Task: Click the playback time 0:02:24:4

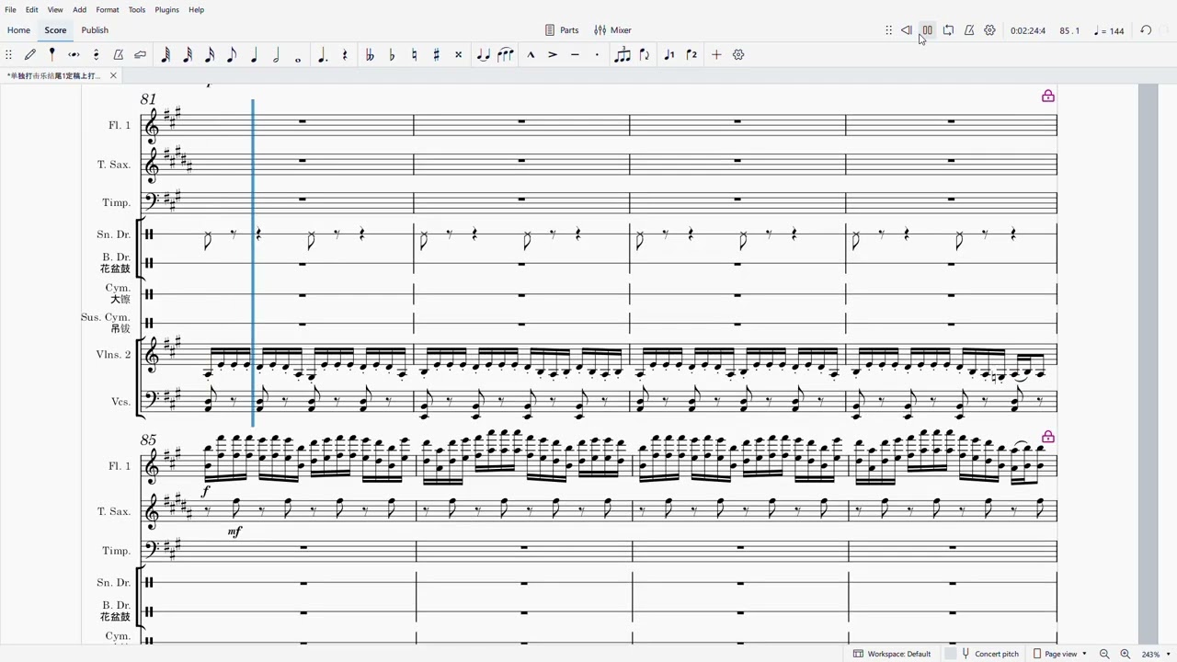Action: (1028, 30)
